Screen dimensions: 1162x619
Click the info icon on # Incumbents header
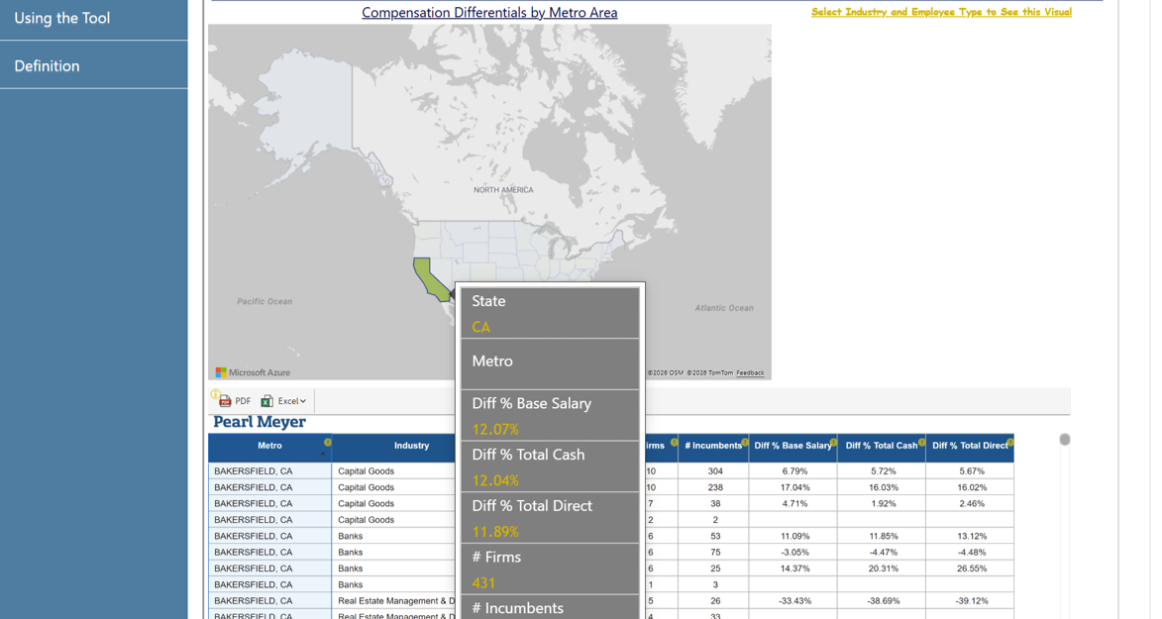(745, 443)
